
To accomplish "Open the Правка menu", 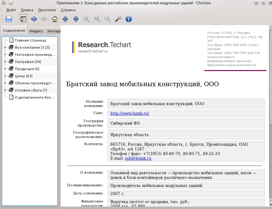I will click(x=27, y=10).
